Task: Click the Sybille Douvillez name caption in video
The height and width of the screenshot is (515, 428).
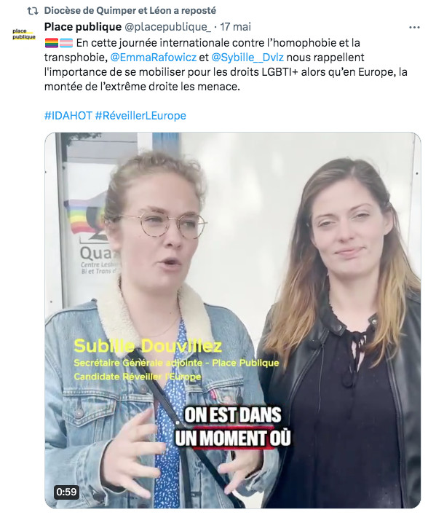Action: [148, 346]
